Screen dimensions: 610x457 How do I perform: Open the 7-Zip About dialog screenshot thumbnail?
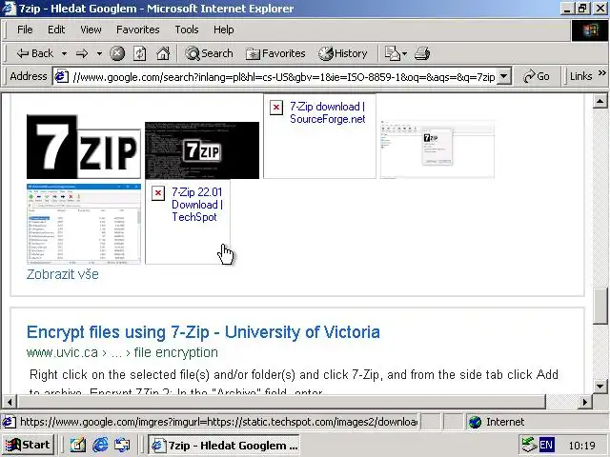tap(437, 149)
